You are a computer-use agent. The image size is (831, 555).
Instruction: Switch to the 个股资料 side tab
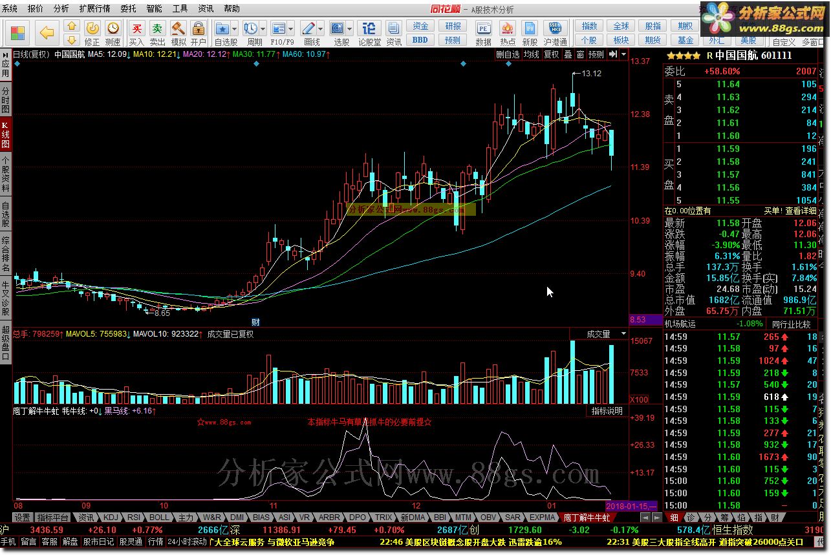coord(5,175)
